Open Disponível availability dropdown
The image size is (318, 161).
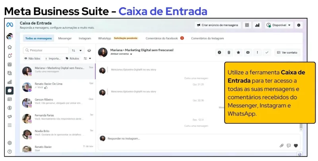click(279, 25)
